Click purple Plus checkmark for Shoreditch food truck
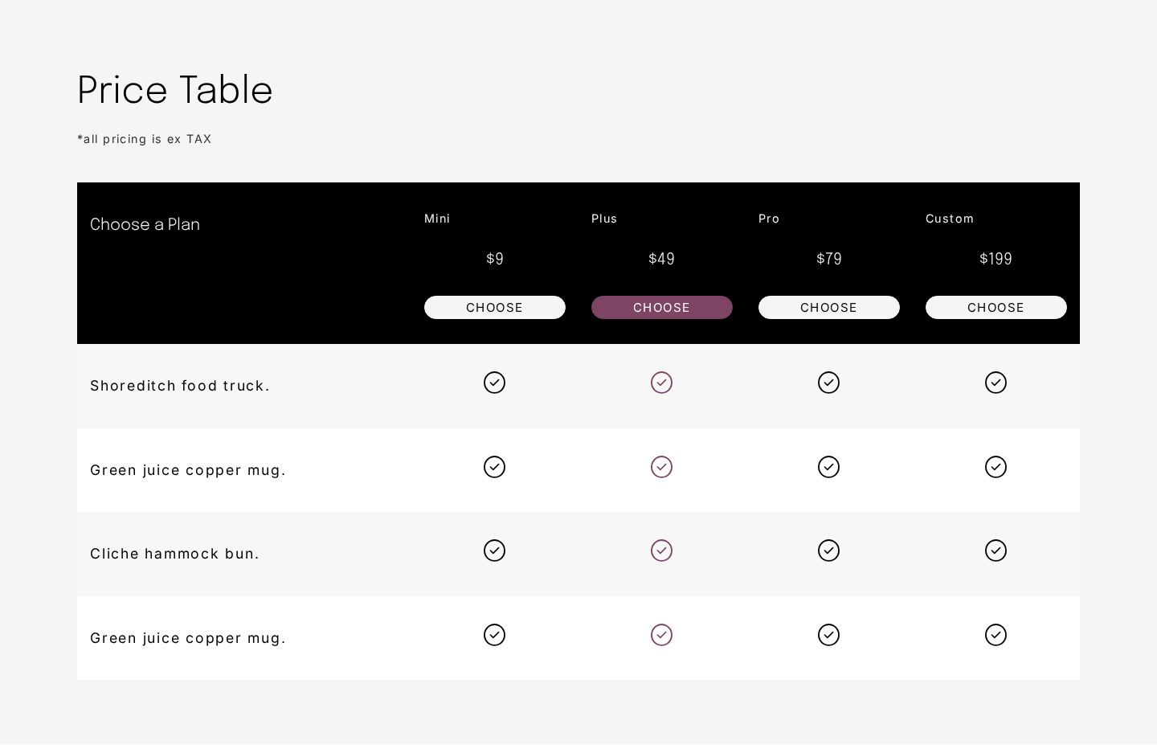This screenshot has height=745, width=1157. [662, 383]
